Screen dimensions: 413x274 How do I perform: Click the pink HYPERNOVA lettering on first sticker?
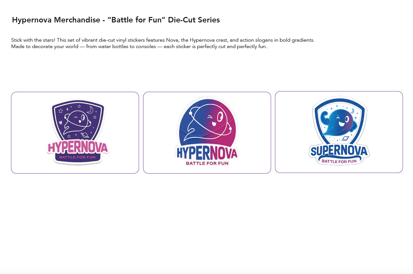[78, 147]
